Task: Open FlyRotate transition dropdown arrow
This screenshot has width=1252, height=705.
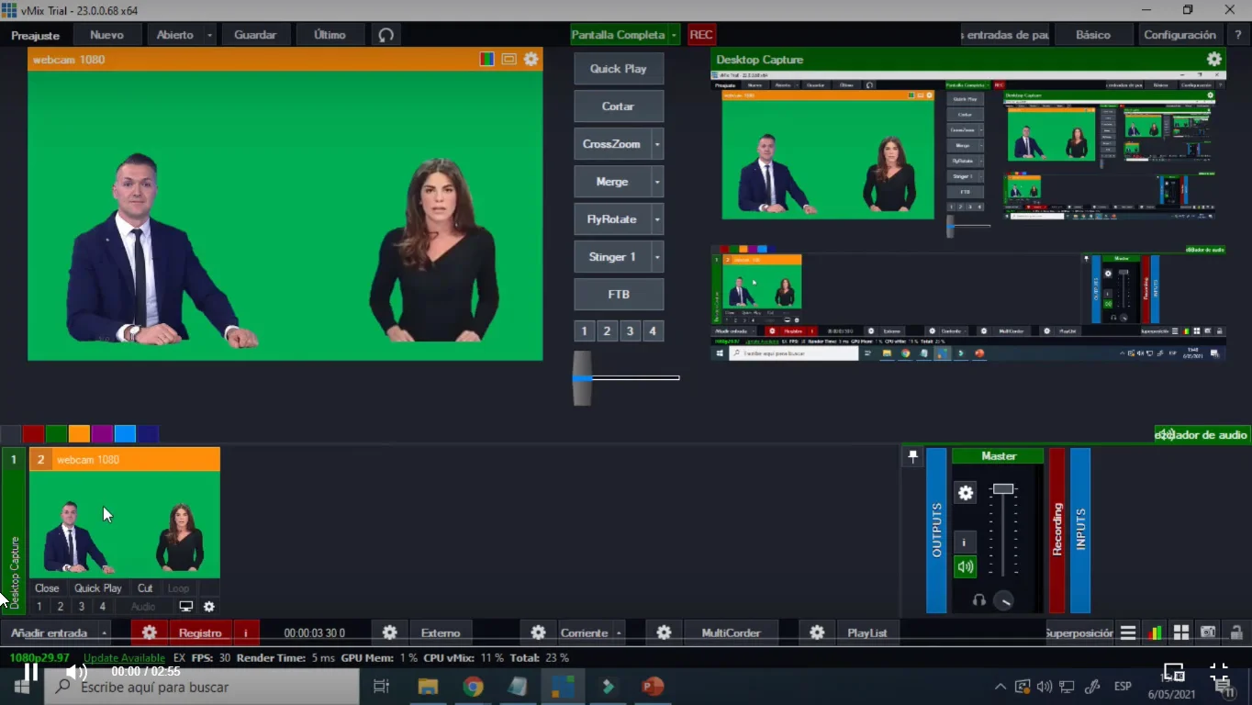Action: click(x=657, y=219)
